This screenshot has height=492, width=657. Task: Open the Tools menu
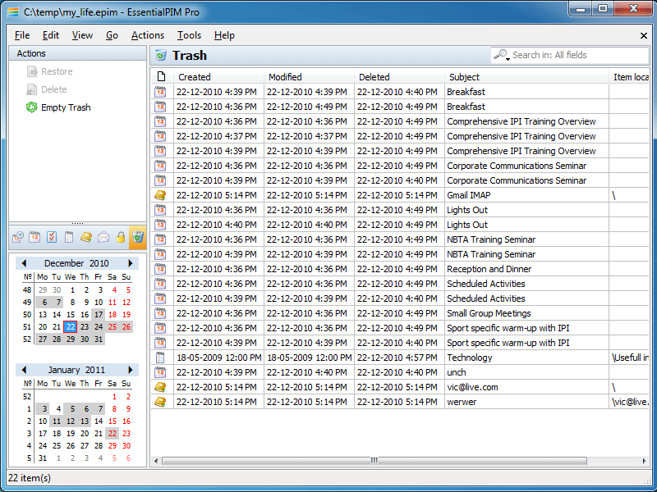pos(189,35)
